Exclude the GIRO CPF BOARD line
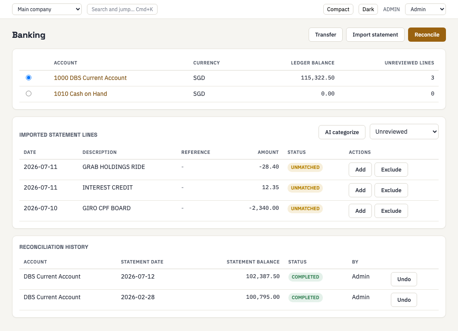The image size is (458, 331). pos(391,211)
